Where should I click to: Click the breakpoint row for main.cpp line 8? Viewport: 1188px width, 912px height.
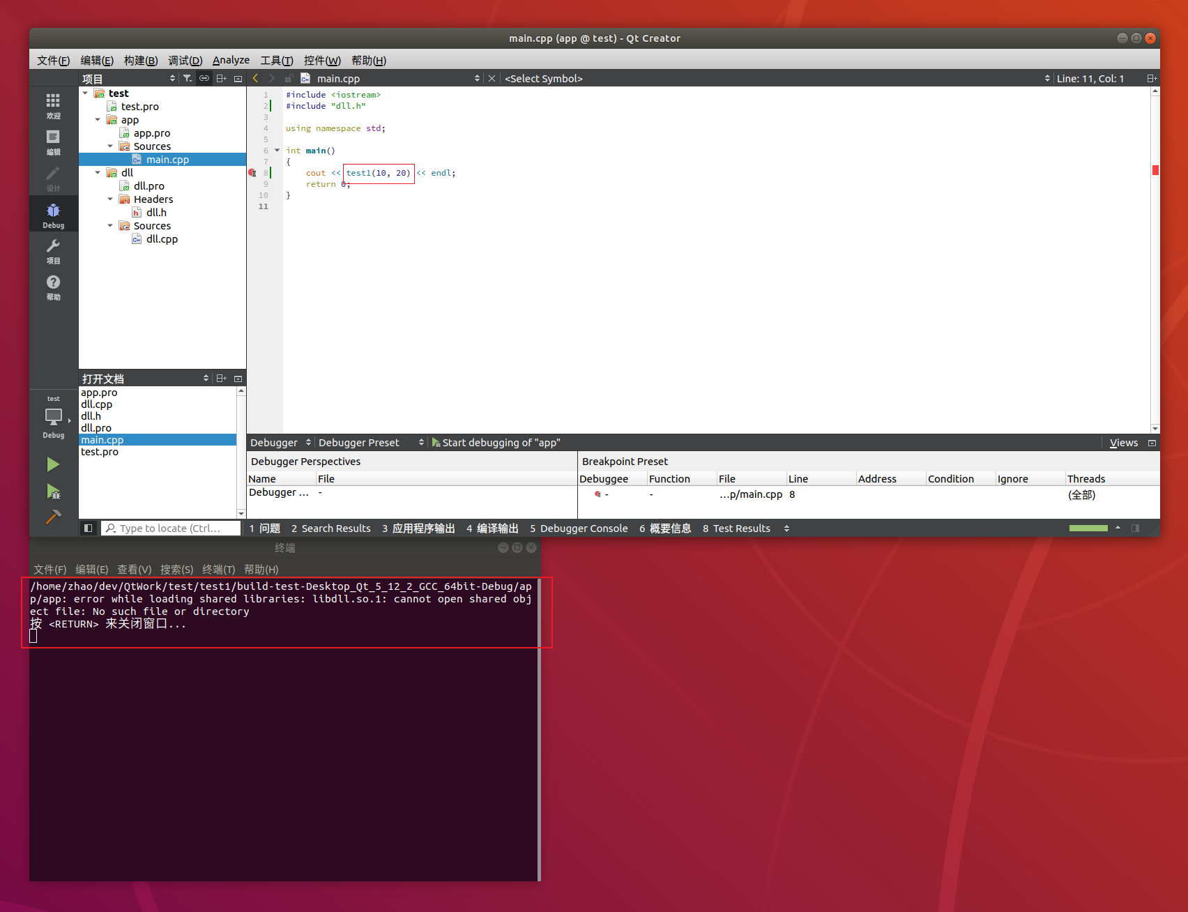pyautogui.click(x=869, y=494)
